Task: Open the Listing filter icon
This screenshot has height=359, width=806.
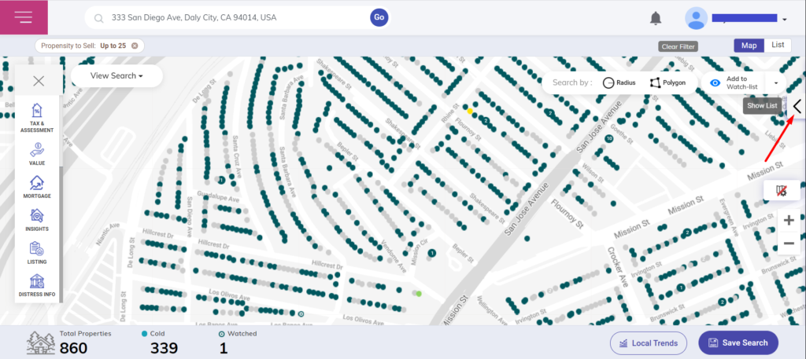Action: [37, 253]
